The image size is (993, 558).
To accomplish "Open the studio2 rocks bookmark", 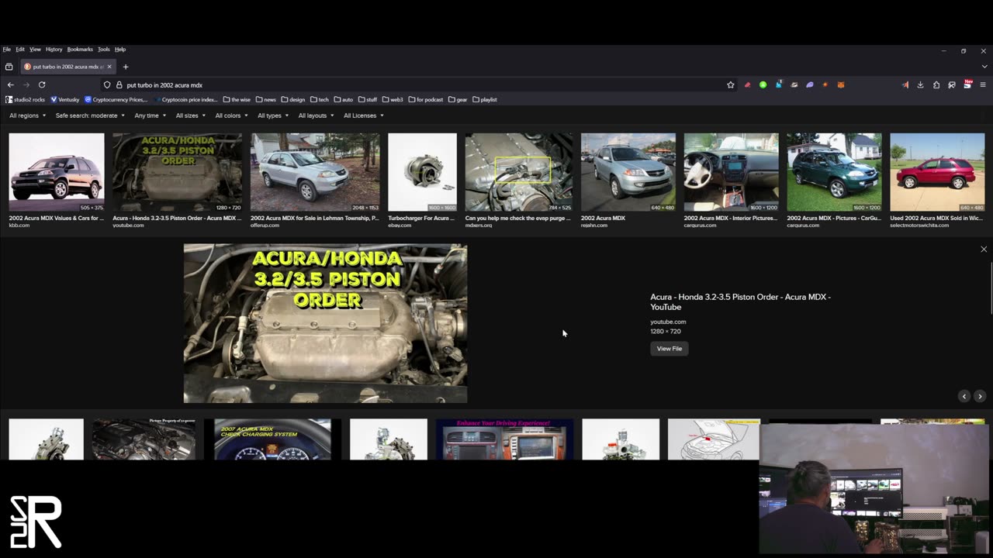I will 25,99.
